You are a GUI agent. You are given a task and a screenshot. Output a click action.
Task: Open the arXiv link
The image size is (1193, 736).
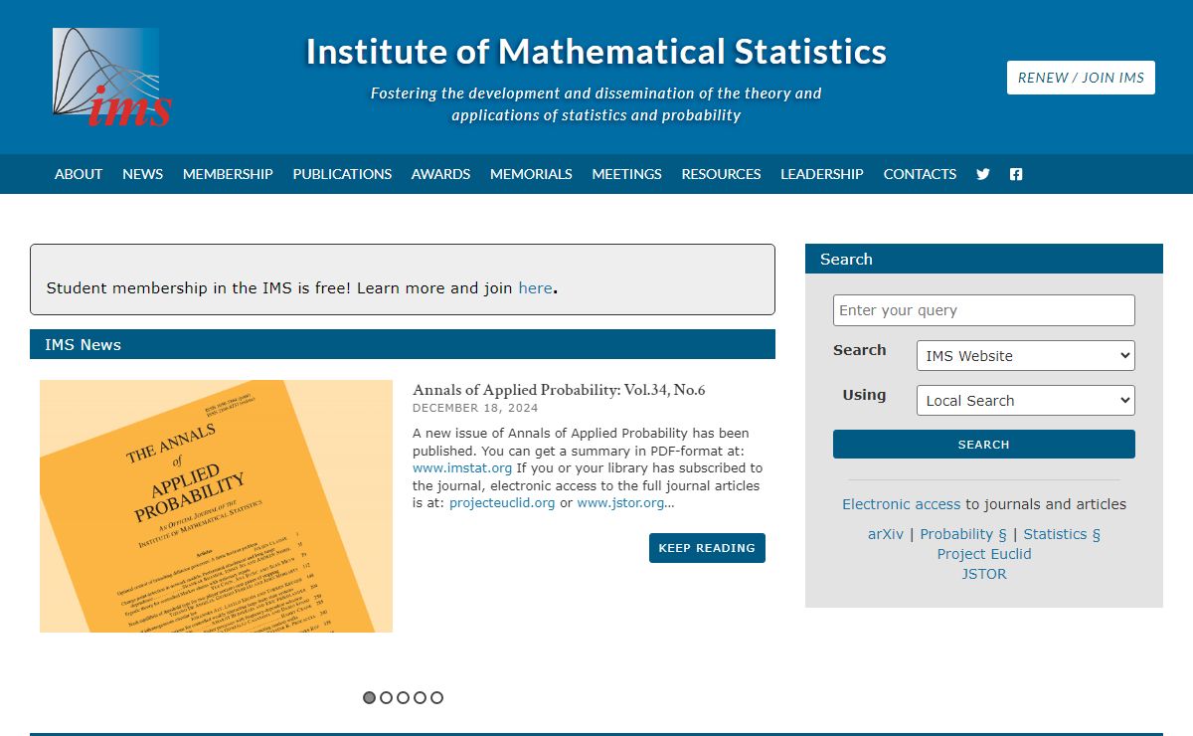[x=886, y=534]
